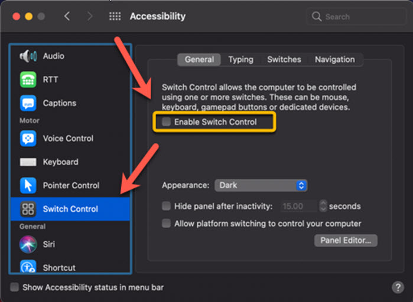413x302 pixels.
Task: Click the search magnifier icon
Action: [x=316, y=17]
